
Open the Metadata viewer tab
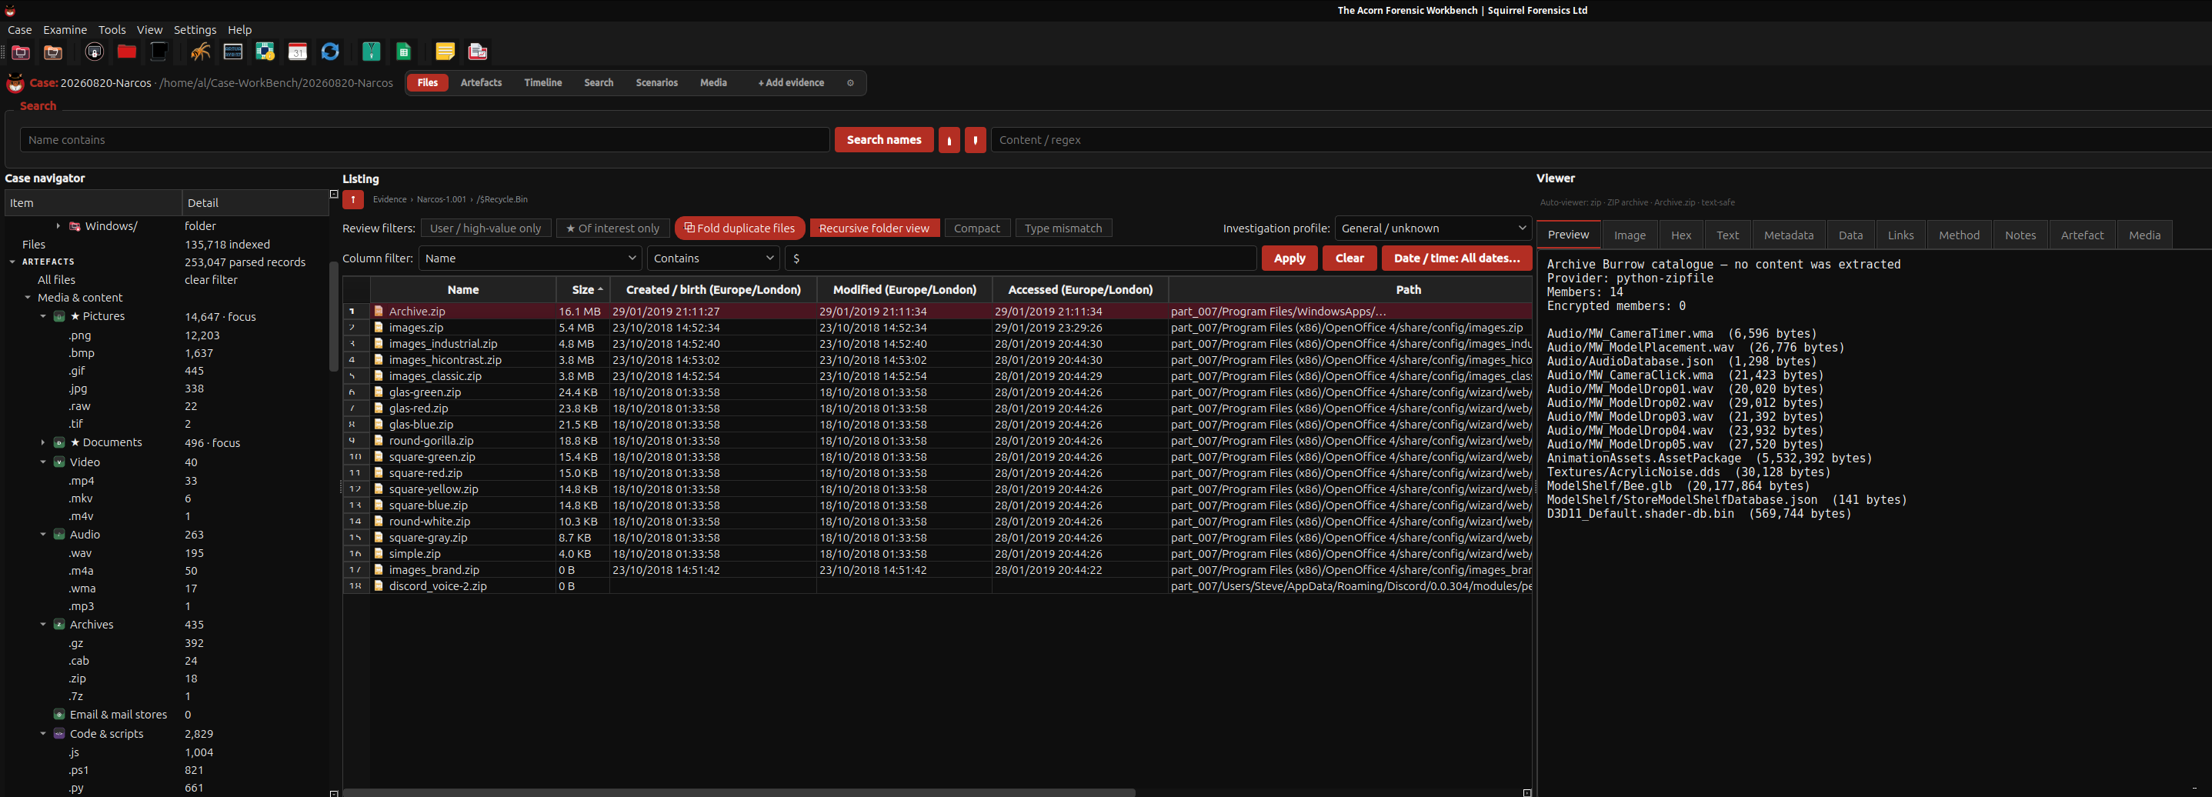click(1788, 235)
